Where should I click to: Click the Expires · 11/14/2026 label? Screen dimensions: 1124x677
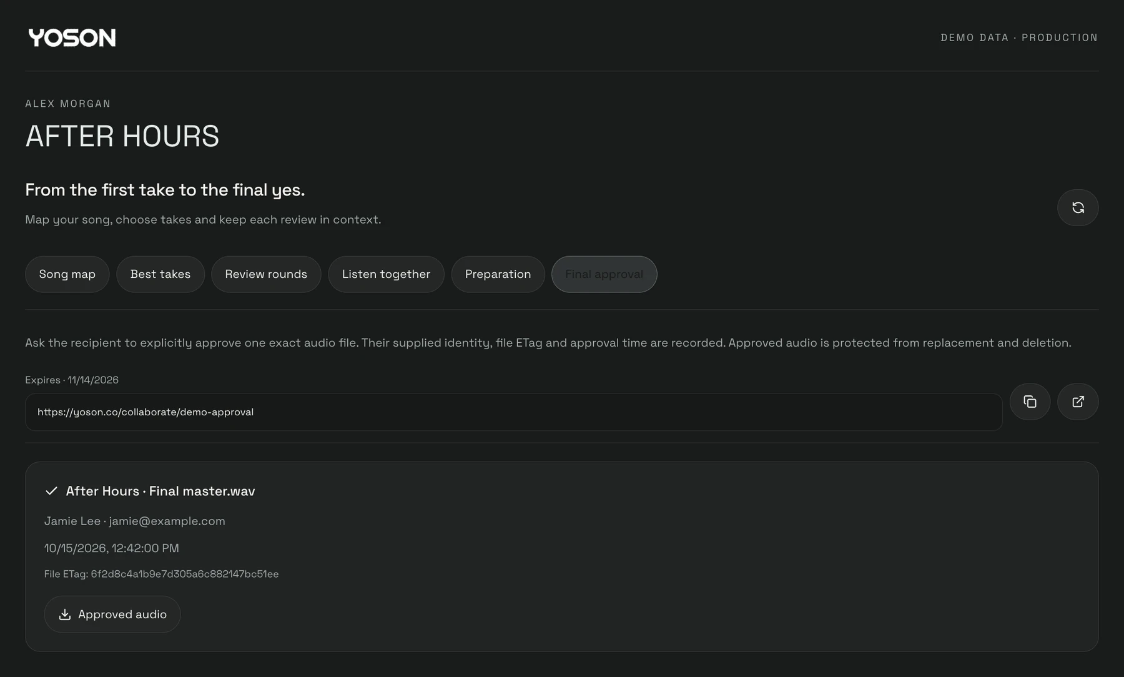click(x=72, y=380)
